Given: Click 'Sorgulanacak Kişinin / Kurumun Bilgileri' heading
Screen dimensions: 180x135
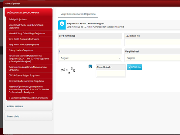Looking at the screenshot, I should pos(86,23).
